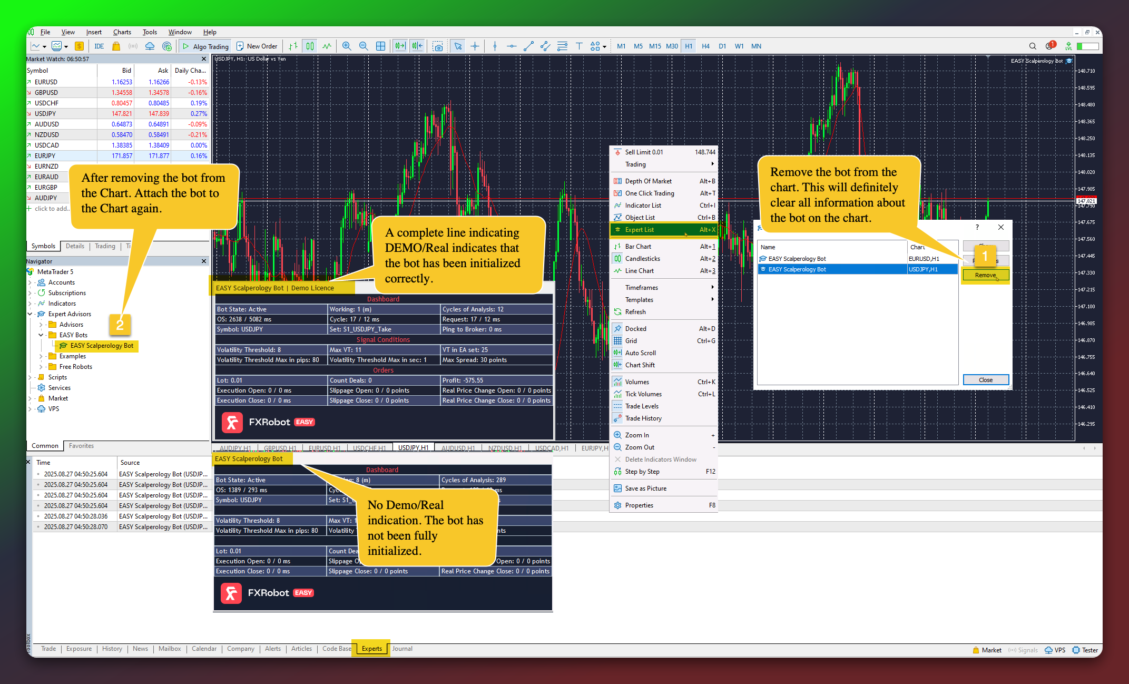Toggle Auto Scroll in context menu
The height and width of the screenshot is (684, 1129).
pos(640,353)
